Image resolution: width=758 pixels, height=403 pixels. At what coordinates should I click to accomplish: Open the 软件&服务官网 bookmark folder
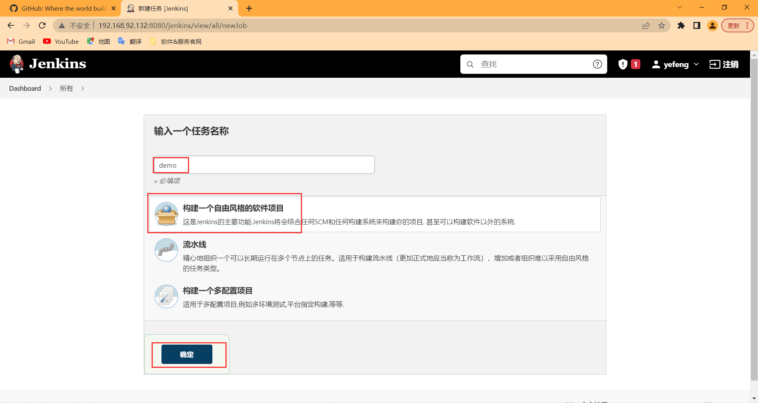click(176, 41)
